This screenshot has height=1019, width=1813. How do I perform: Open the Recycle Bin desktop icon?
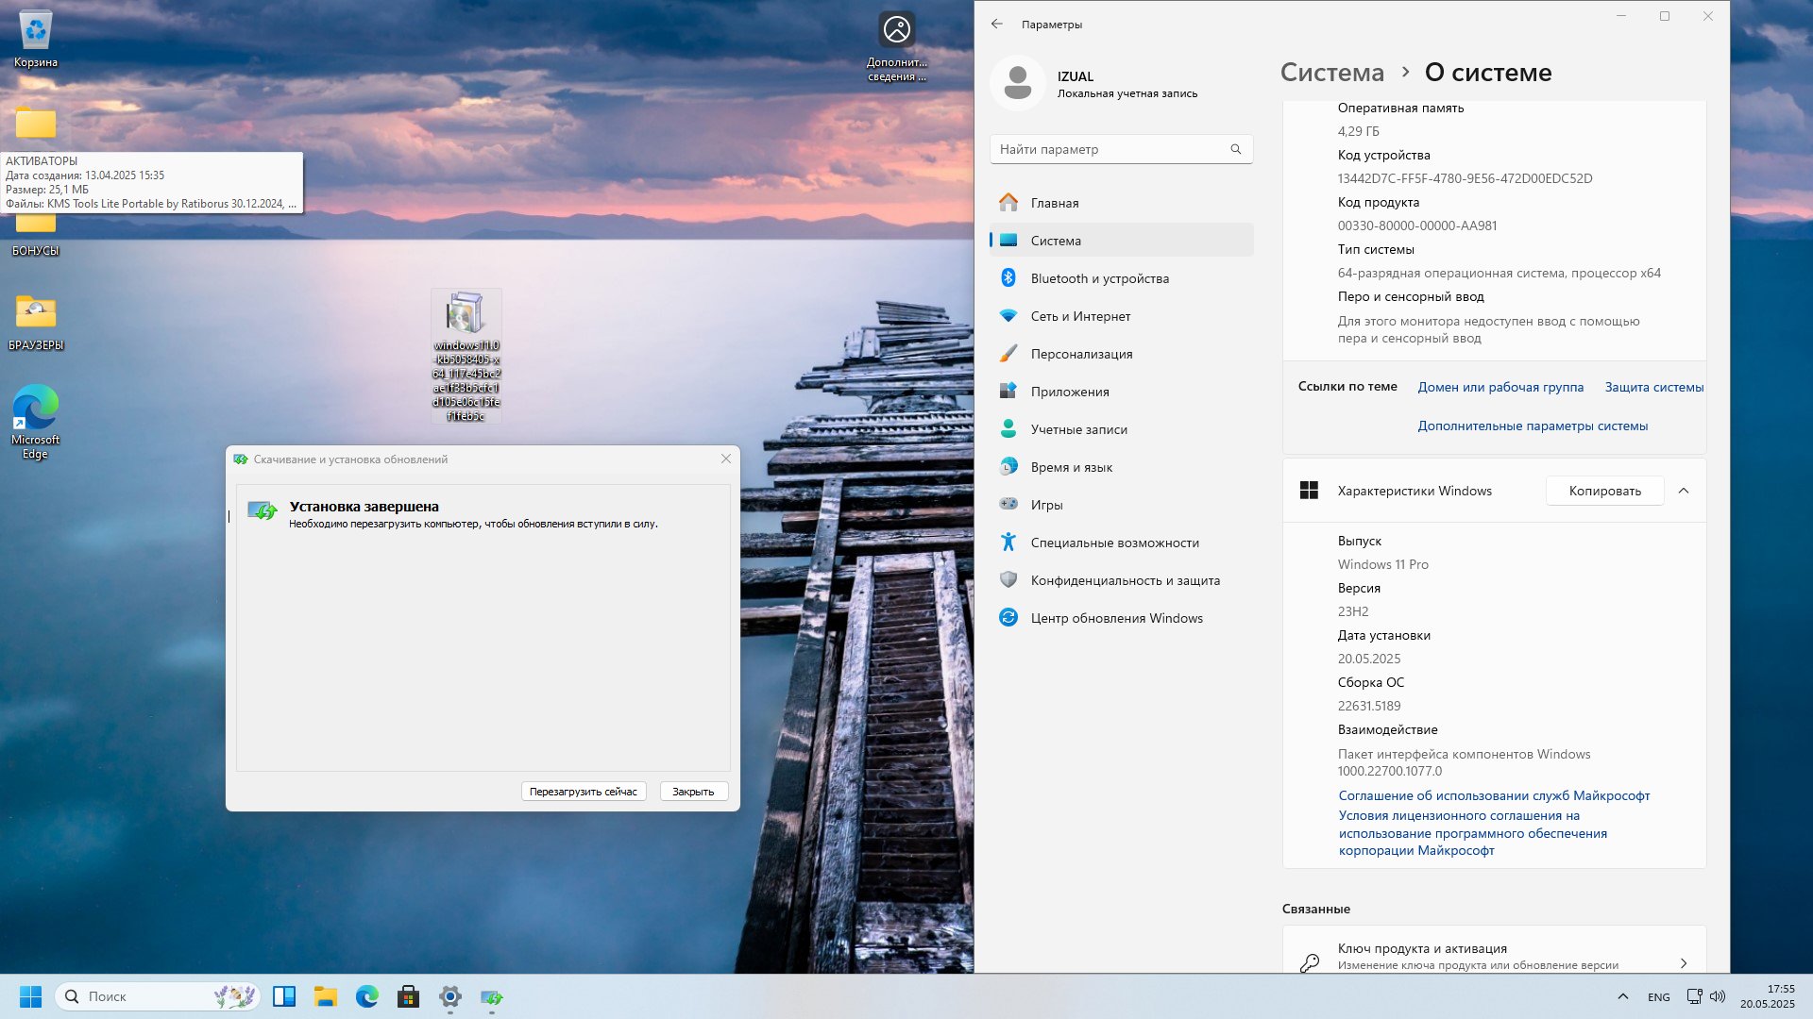point(35,32)
